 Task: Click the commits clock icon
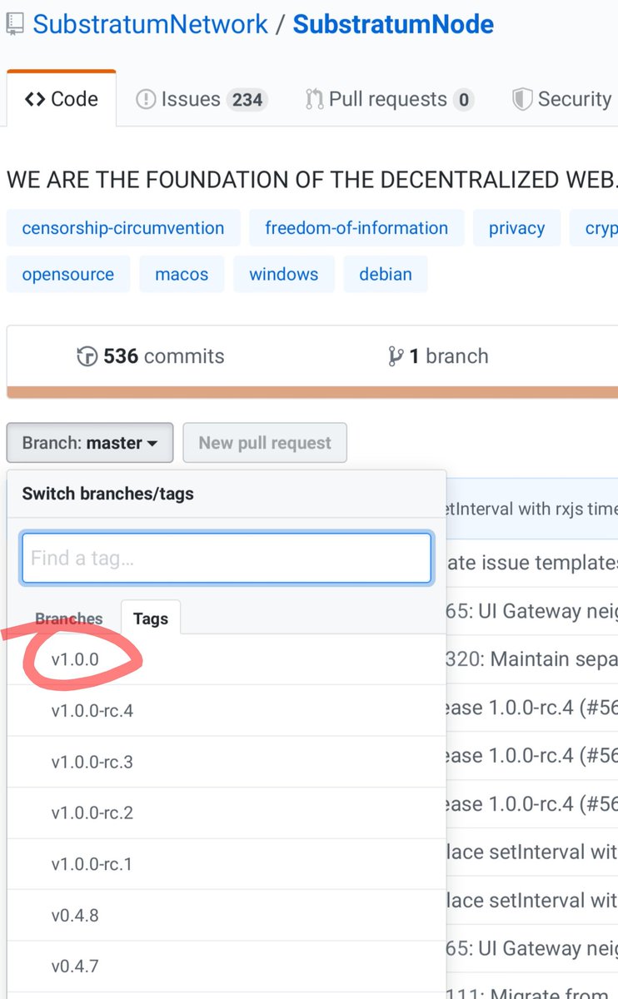point(87,357)
